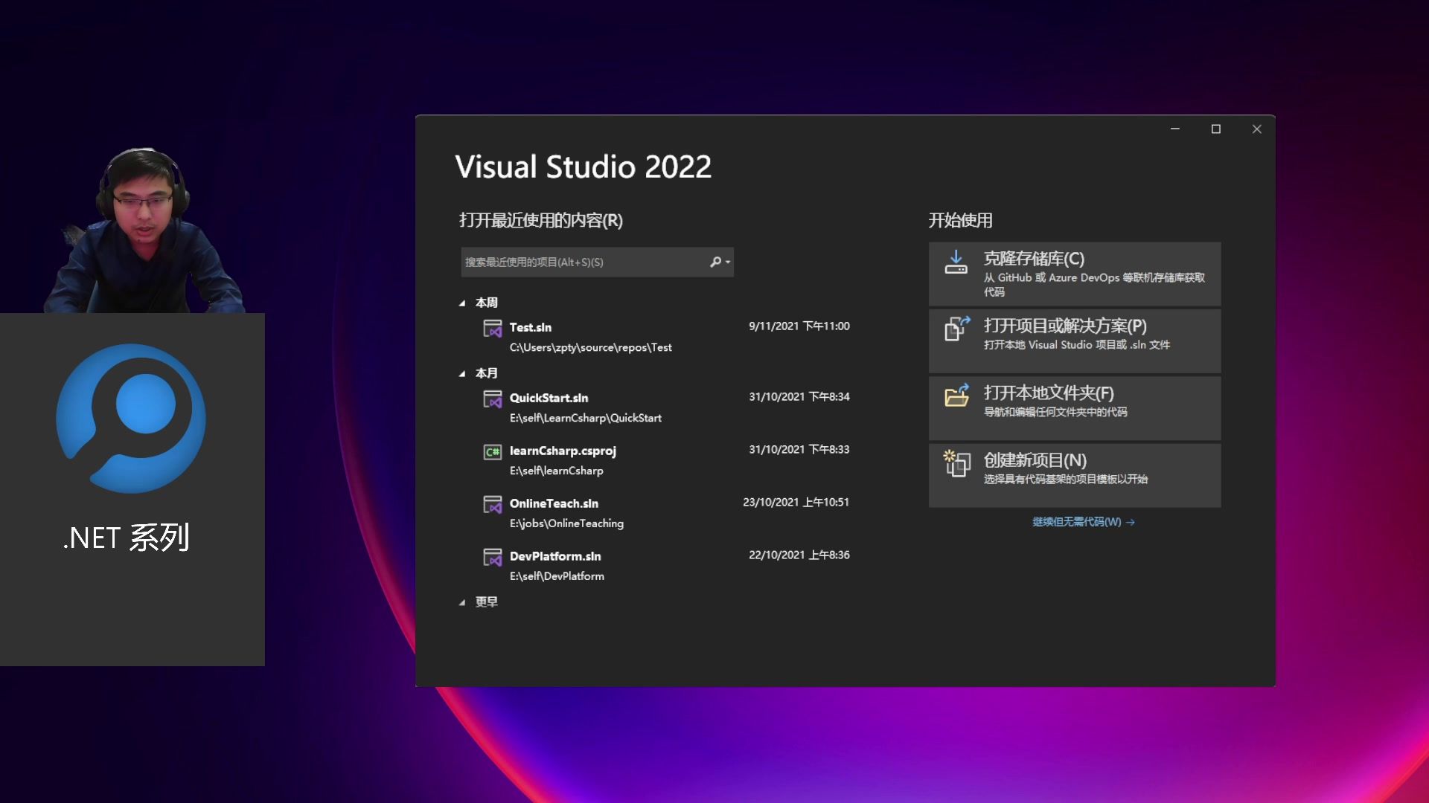Click the QuickStart.sln solution icon
This screenshot has width=1429, height=803.
point(493,399)
